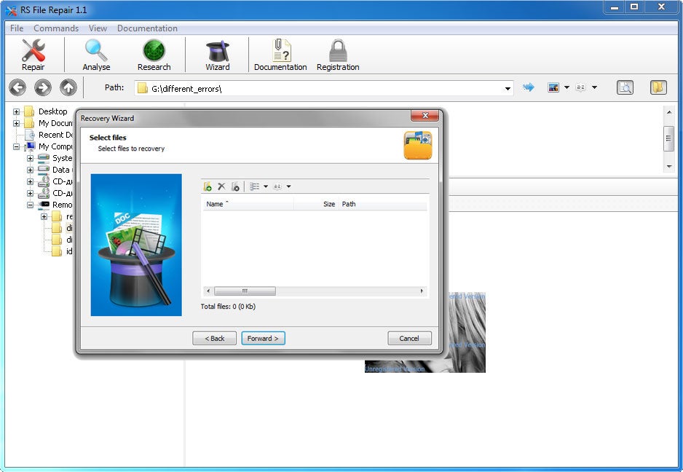Collapse the My Computer tree node

16,147
